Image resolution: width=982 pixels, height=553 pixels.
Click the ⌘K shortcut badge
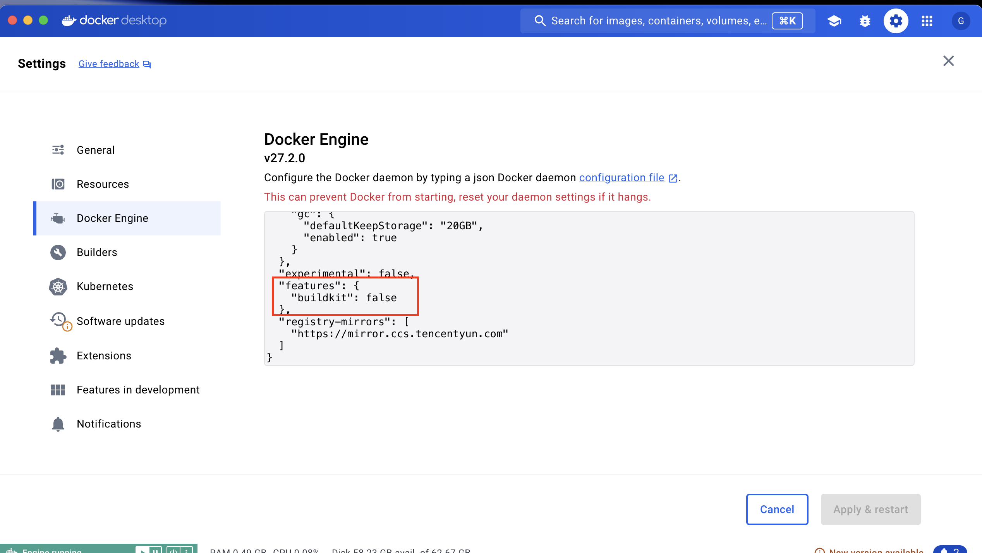coord(787,21)
